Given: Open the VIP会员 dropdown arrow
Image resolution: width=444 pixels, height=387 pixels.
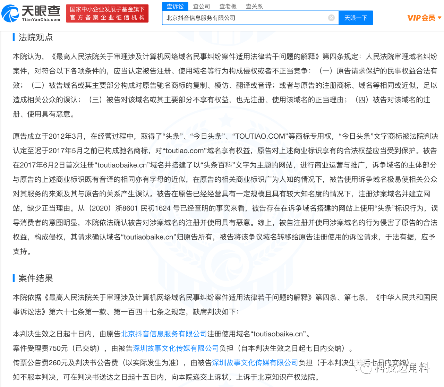Looking at the screenshot, I should point(439,18).
